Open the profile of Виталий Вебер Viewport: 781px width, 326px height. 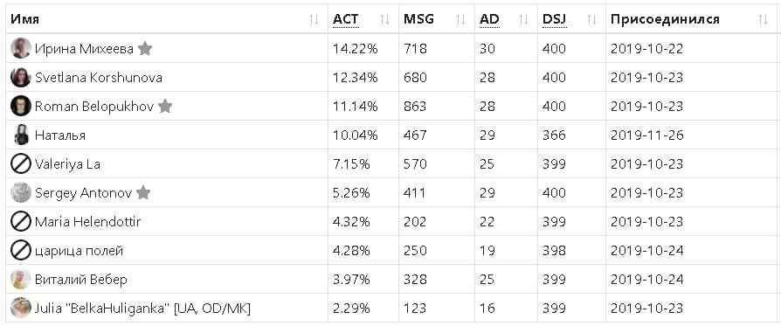(x=80, y=280)
